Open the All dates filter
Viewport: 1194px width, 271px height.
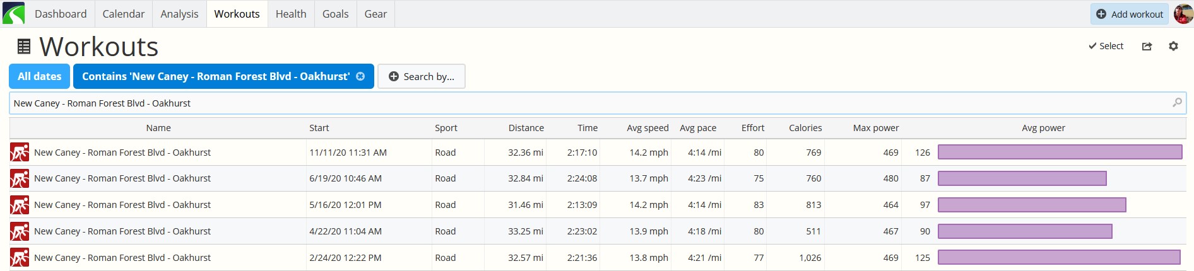click(x=39, y=76)
